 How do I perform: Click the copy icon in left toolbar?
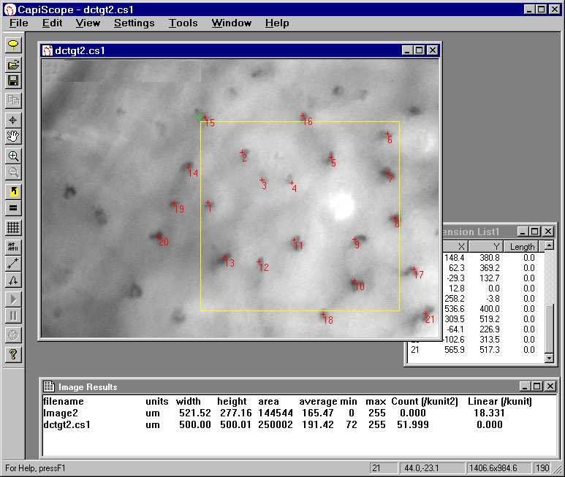tap(13, 100)
